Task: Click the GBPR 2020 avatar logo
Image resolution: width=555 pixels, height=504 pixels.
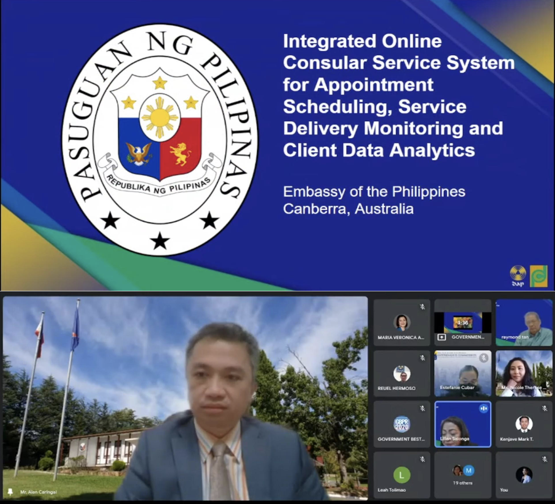Action: click(402, 424)
